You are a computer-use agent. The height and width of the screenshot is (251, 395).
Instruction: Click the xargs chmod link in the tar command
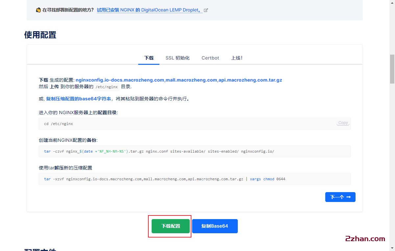(262, 179)
